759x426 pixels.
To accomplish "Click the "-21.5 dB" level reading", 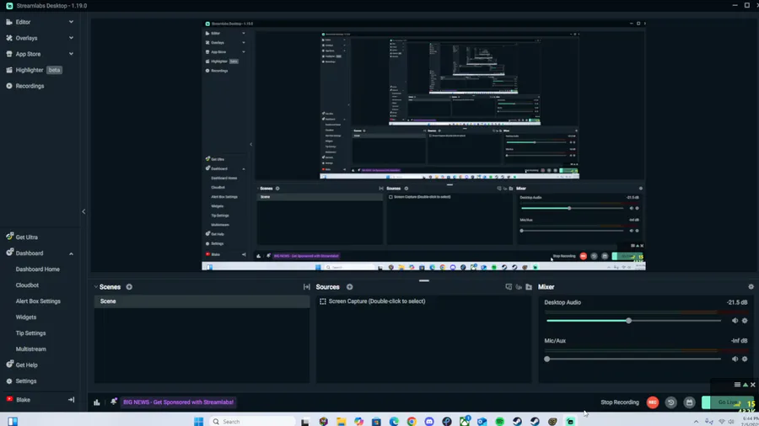I will pos(737,302).
